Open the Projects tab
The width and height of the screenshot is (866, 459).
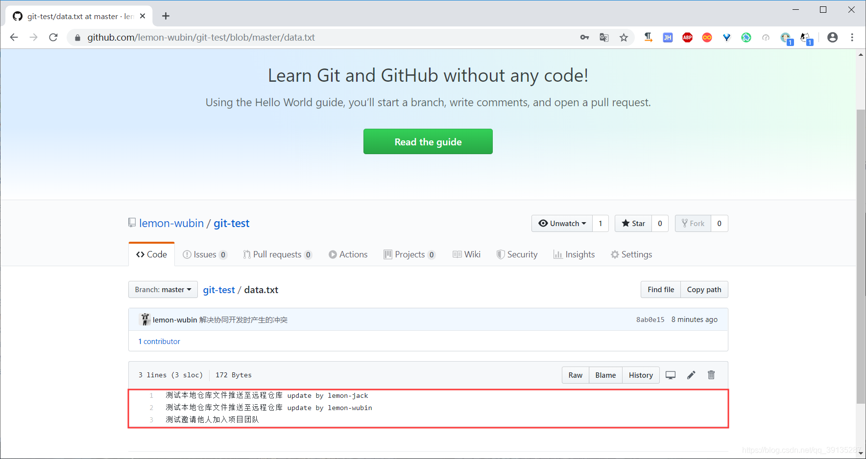click(x=409, y=254)
